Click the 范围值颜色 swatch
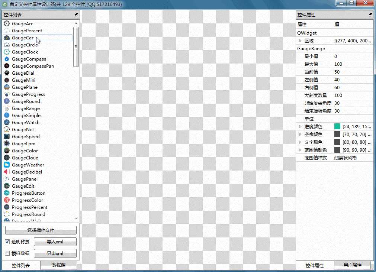Image resolution: width=376 pixels, height=272 pixels. 337,150
